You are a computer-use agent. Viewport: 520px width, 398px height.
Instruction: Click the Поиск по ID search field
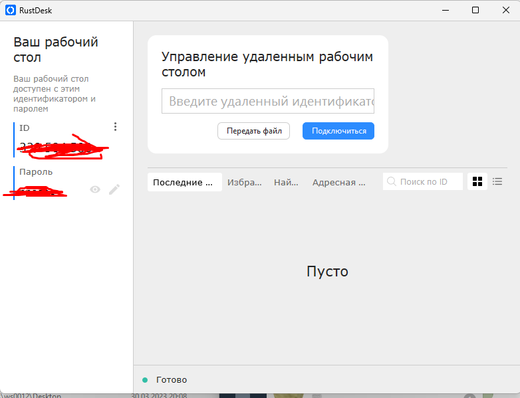pos(422,181)
